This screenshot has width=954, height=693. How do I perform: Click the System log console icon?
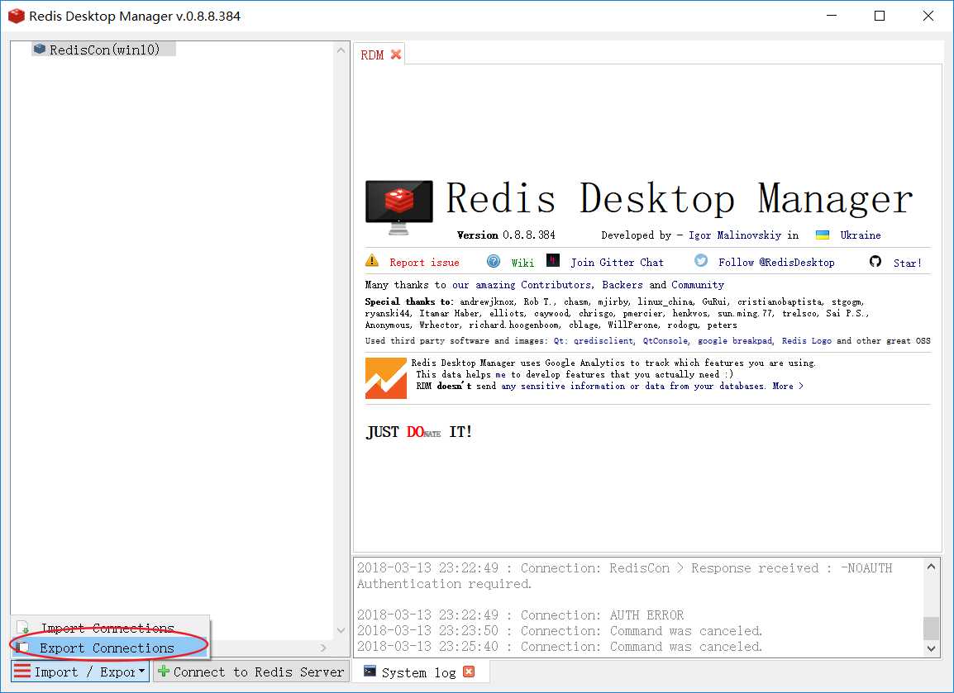click(x=370, y=672)
